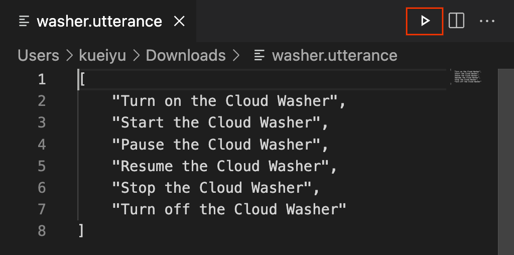Select line number 8 in the gutter
The image size is (514, 255).
point(41,231)
